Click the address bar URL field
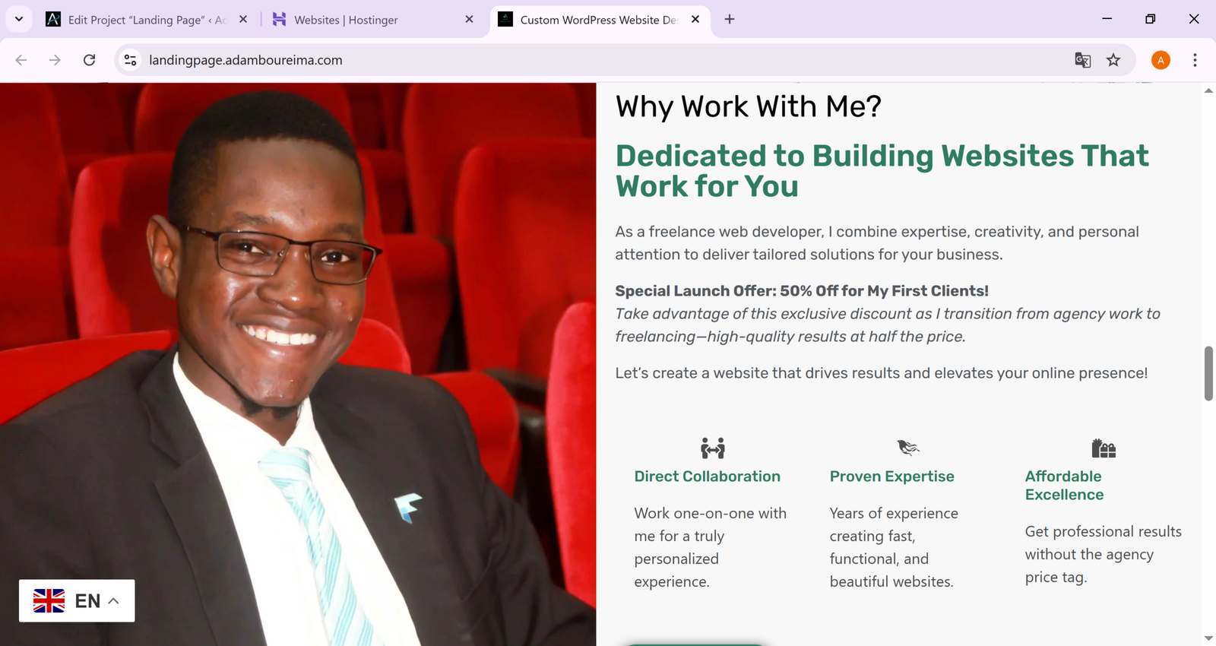 coord(532,60)
